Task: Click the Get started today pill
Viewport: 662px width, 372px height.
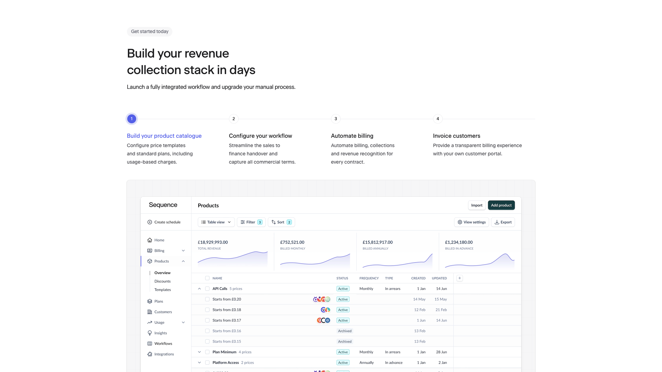Action: coord(150,31)
